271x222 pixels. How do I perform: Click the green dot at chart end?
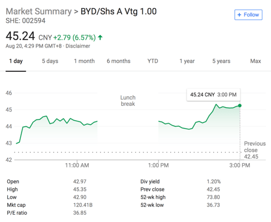coord(240,105)
